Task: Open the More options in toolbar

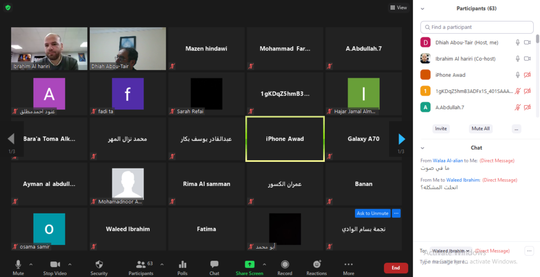Action: pyautogui.click(x=349, y=268)
